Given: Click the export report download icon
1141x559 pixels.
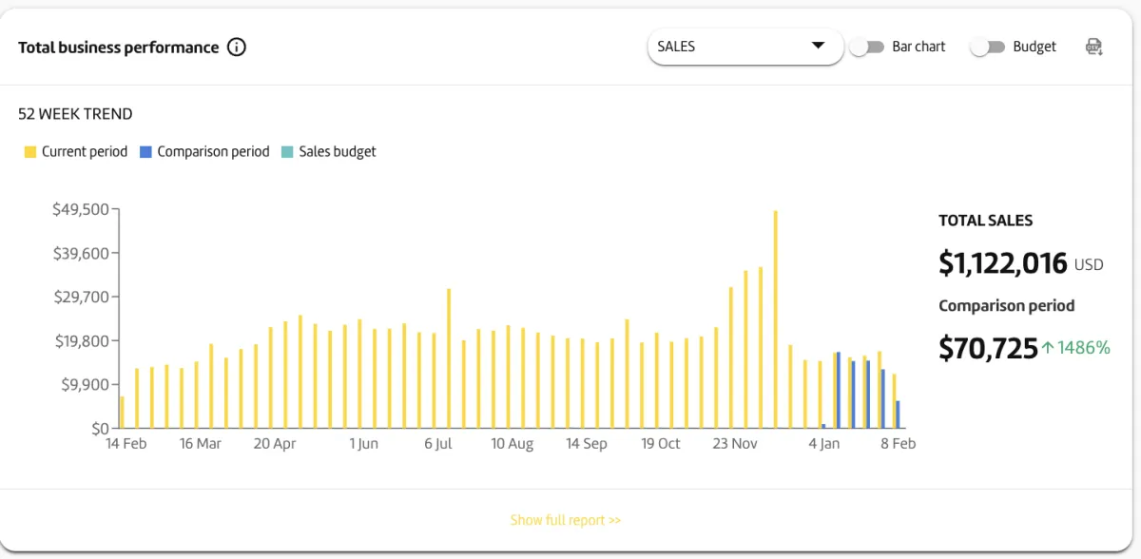Looking at the screenshot, I should click(1094, 47).
